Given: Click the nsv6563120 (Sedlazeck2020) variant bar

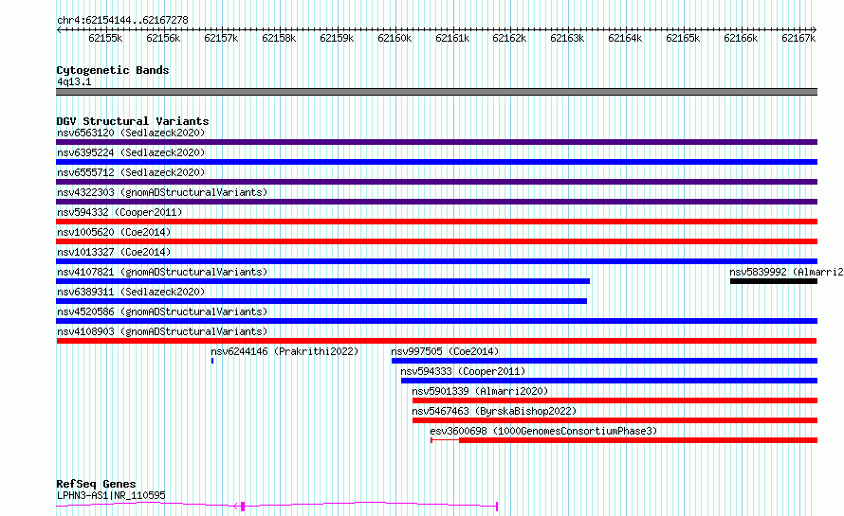Looking at the screenshot, I should coord(436,142).
